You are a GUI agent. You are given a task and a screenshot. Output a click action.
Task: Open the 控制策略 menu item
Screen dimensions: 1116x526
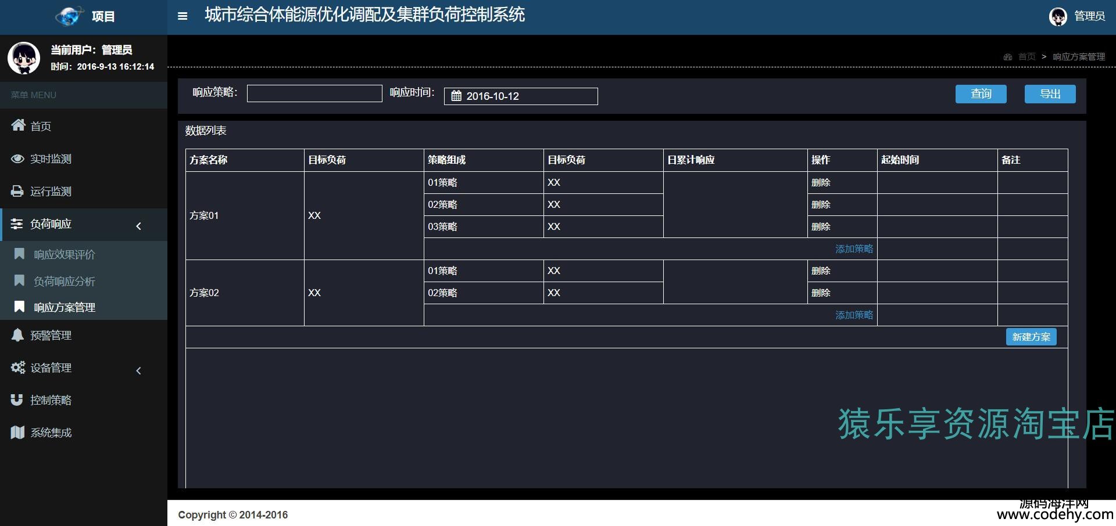(84, 400)
